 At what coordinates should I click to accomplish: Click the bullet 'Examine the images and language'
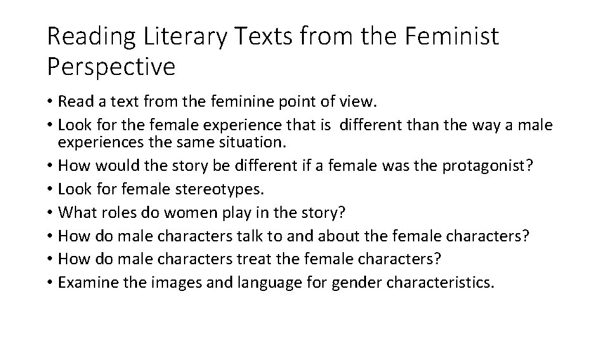pos(276,282)
